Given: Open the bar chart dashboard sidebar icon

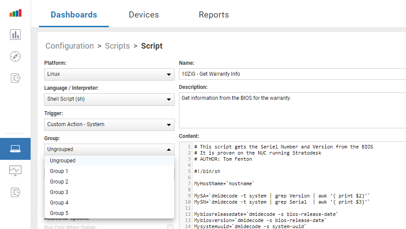Looking at the screenshot, I should coord(15,35).
